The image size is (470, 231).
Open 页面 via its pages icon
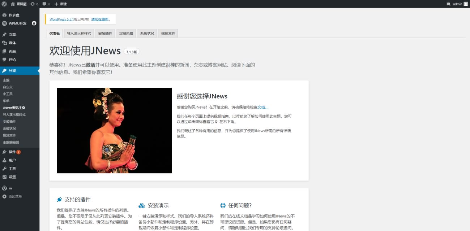tap(4, 51)
